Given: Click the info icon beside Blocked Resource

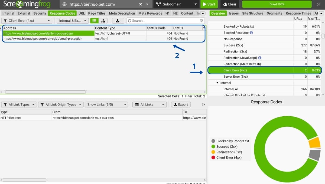Looking at the screenshot, I should tap(251, 33).
